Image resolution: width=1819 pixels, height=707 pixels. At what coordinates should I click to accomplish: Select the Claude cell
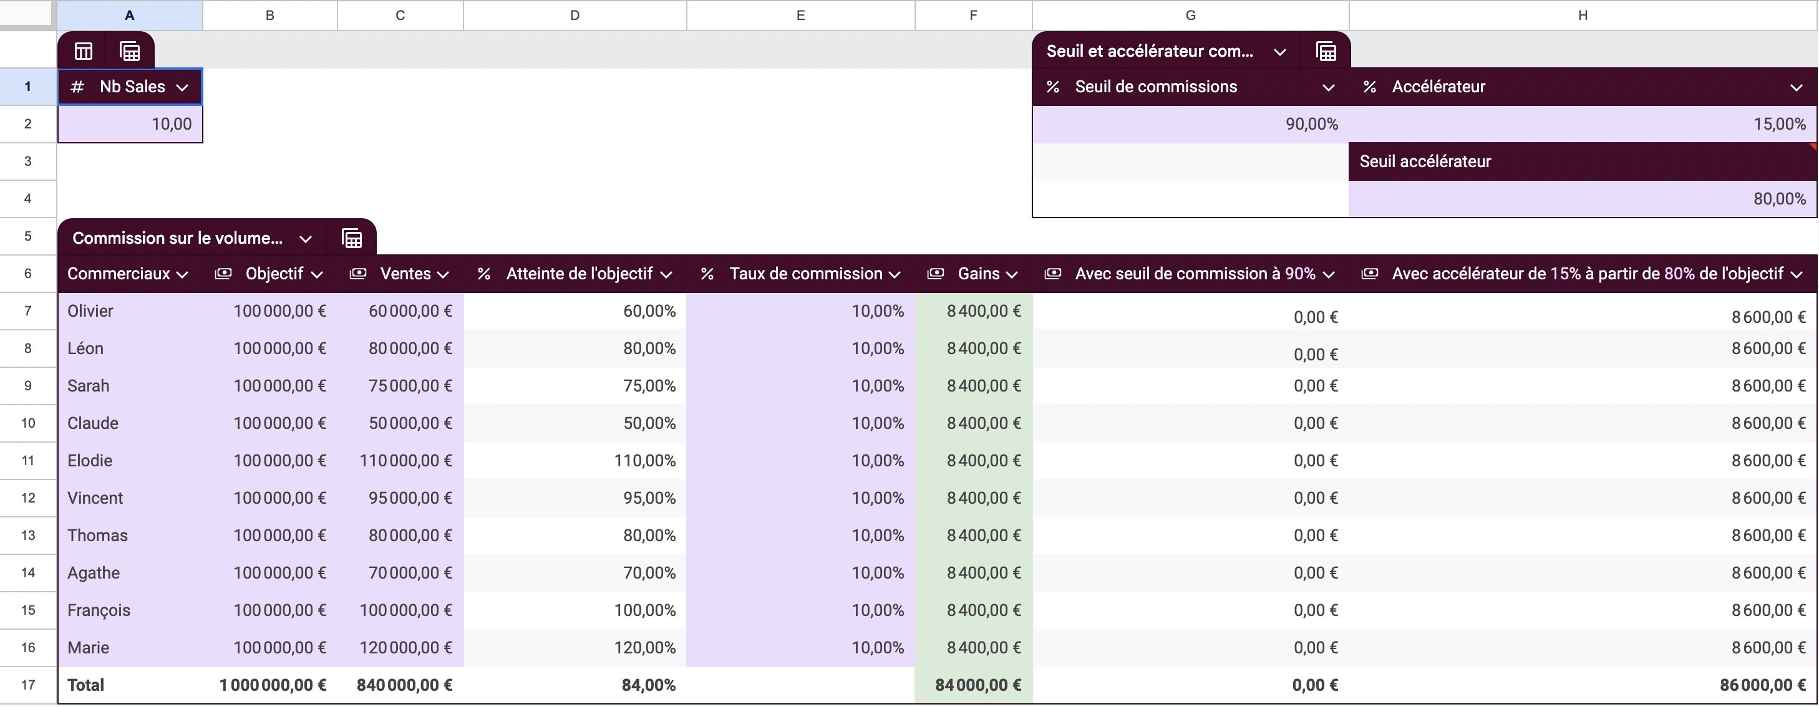130,423
